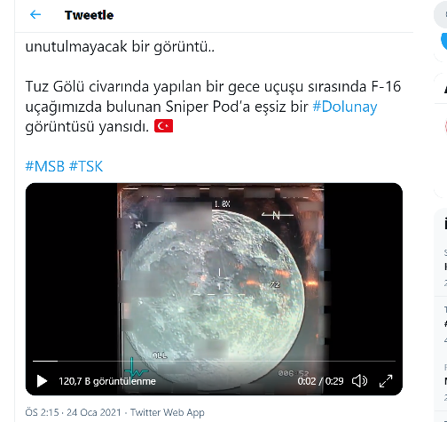Image resolution: width=447 pixels, height=422 pixels.
Task: Open the #MSB hashtag
Action: [x=45, y=166]
